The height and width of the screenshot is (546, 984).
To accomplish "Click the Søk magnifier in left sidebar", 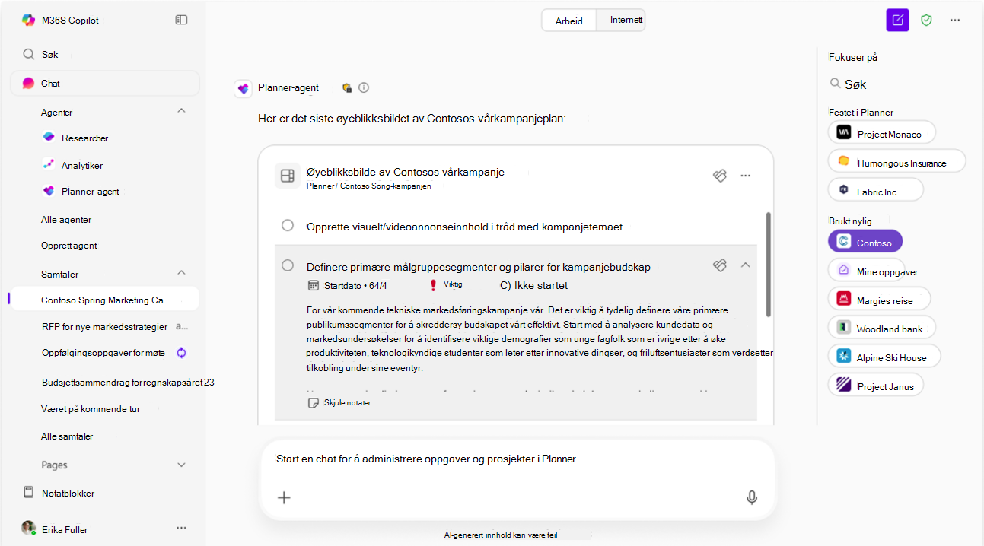I will 28,55.
